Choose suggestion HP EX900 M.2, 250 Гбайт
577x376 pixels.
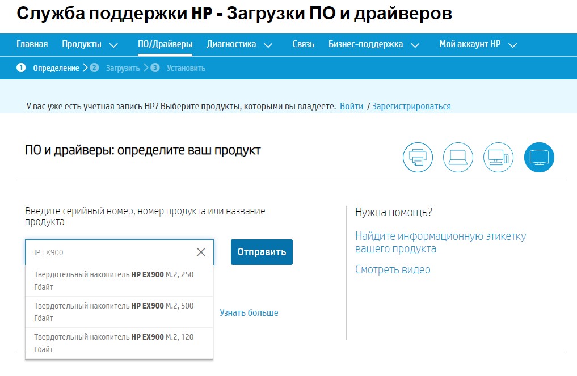pyautogui.click(x=119, y=281)
